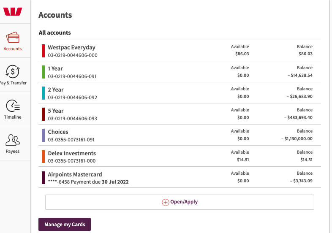Open the Choices account
This screenshot has height=233, width=332.
click(x=58, y=132)
